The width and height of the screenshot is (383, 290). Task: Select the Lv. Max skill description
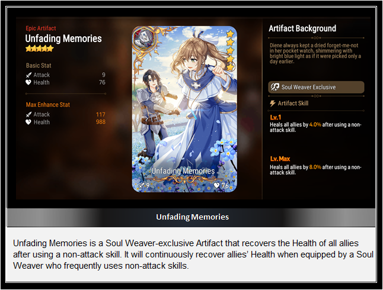click(315, 170)
